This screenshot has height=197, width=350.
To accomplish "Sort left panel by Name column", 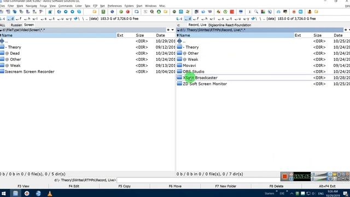I will [x=58, y=35].
